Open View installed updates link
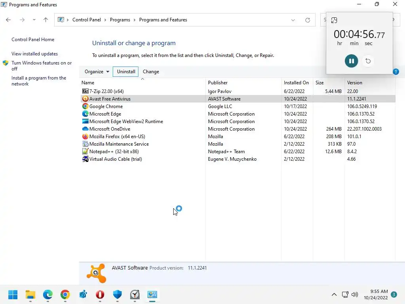This screenshot has width=405, height=304. [35, 54]
